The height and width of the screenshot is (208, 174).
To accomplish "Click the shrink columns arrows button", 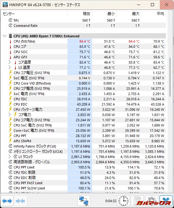I will point(20,201).
